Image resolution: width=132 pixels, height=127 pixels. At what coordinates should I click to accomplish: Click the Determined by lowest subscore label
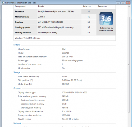(106, 29)
